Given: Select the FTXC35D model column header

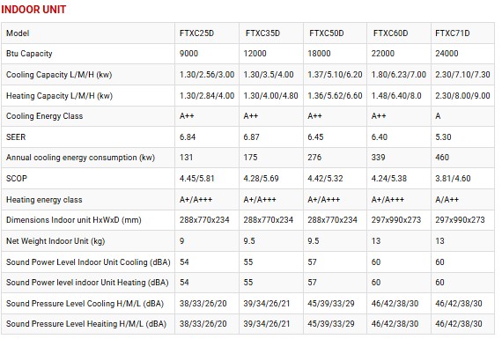Looking at the screenshot, I should click(262, 33).
